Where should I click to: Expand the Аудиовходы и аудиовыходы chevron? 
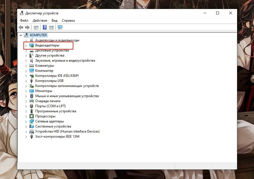click(26, 40)
